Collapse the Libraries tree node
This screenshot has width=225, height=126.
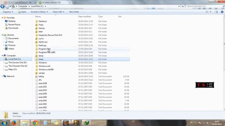click(2, 35)
